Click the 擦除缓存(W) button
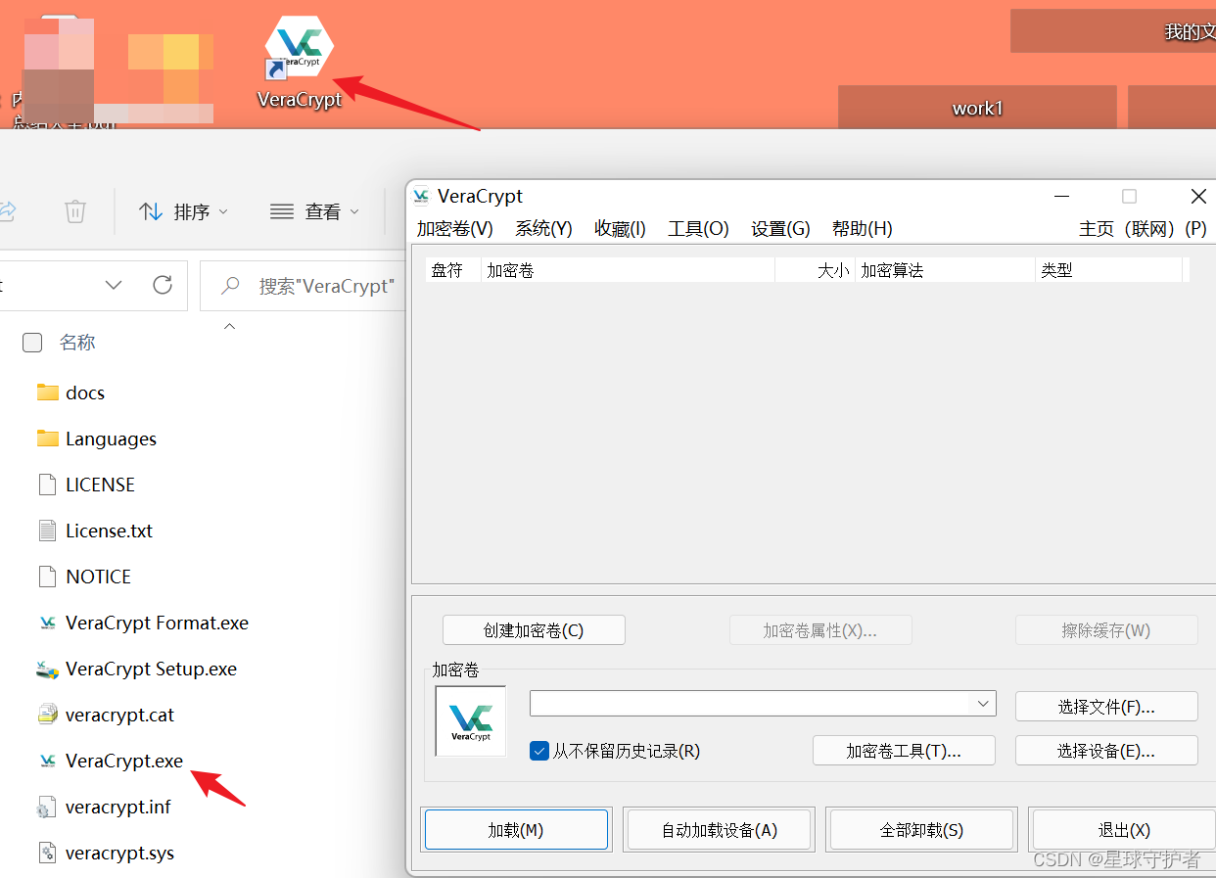 1106,630
